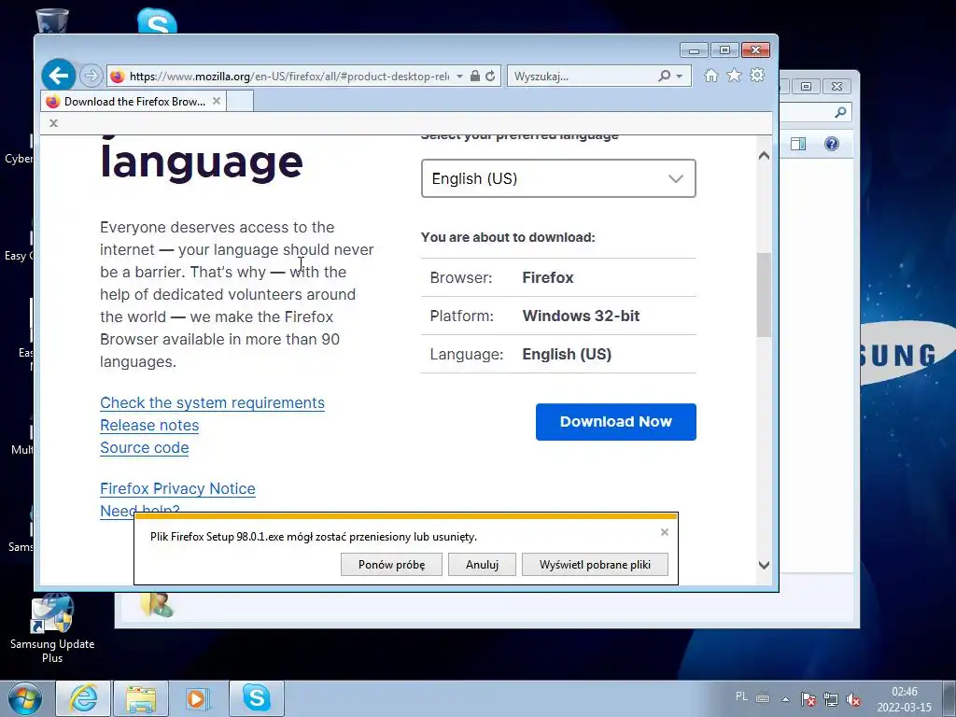Open the address bar history dropdown arrow
The width and height of the screenshot is (956, 717).
[459, 77]
